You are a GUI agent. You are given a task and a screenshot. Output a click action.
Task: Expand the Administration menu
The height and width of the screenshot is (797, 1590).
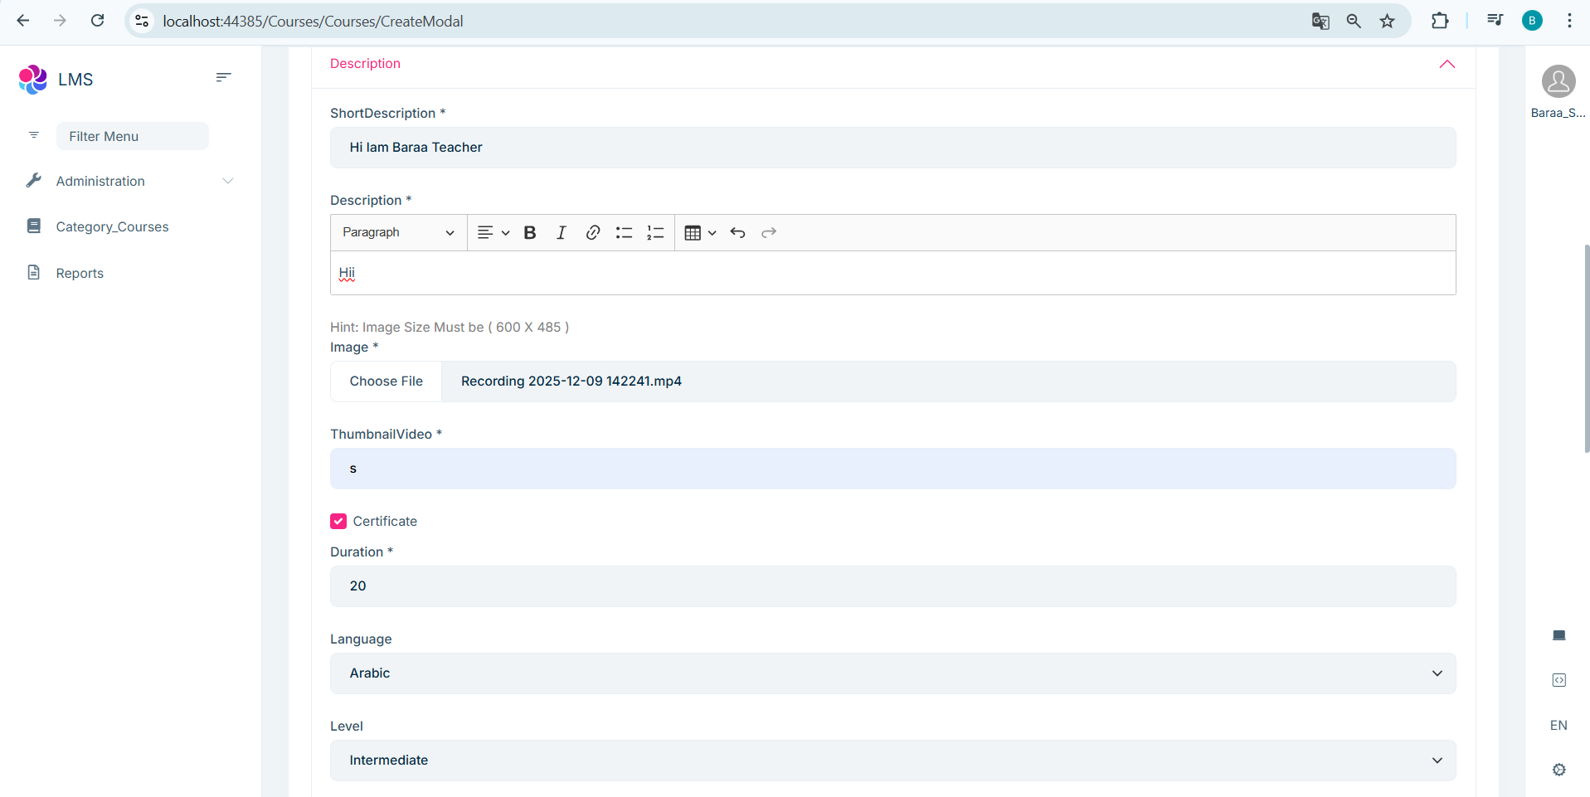129,181
